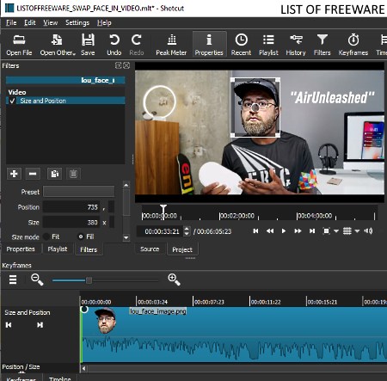
Task: Show the Playlist from toolbar
Action: 268,45
